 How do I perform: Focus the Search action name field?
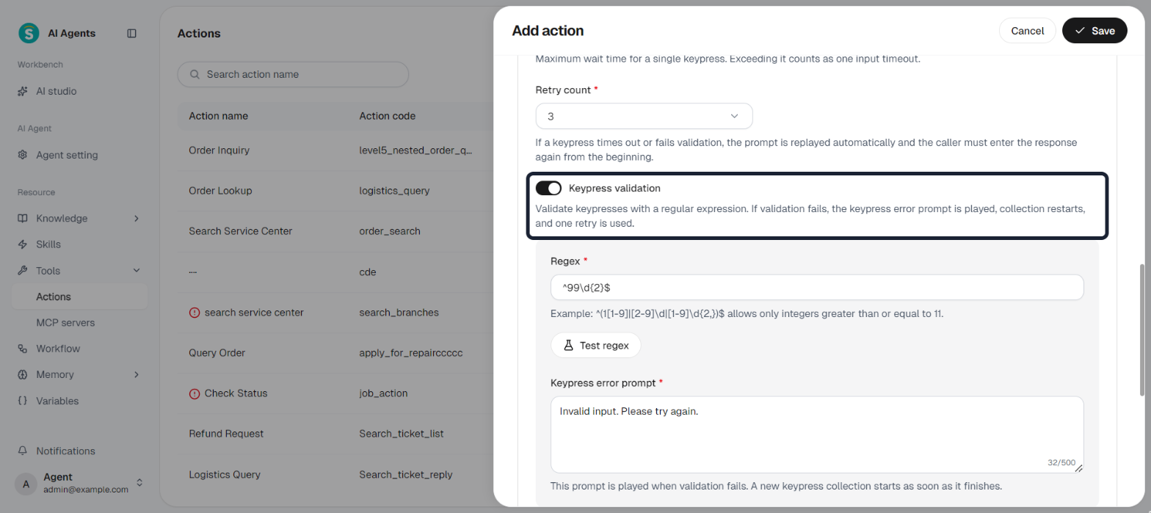point(293,74)
